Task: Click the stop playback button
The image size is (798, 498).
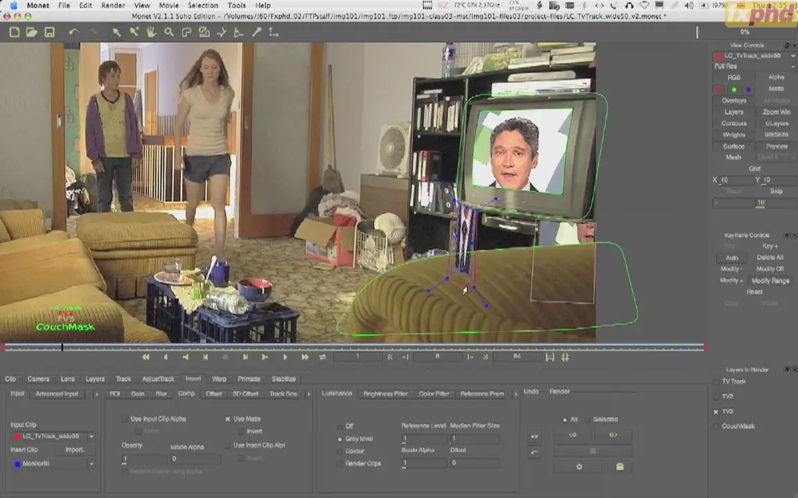Action: [x=225, y=357]
